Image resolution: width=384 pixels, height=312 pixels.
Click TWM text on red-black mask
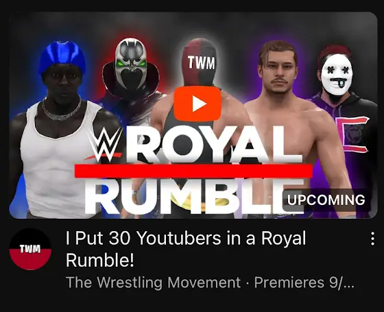[x=202, y=63]
